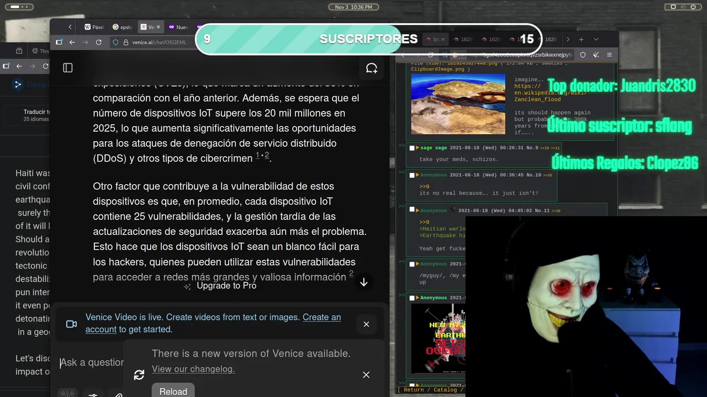Open the >>9 quote link in post No.10
707x397 pixels.
424,186
